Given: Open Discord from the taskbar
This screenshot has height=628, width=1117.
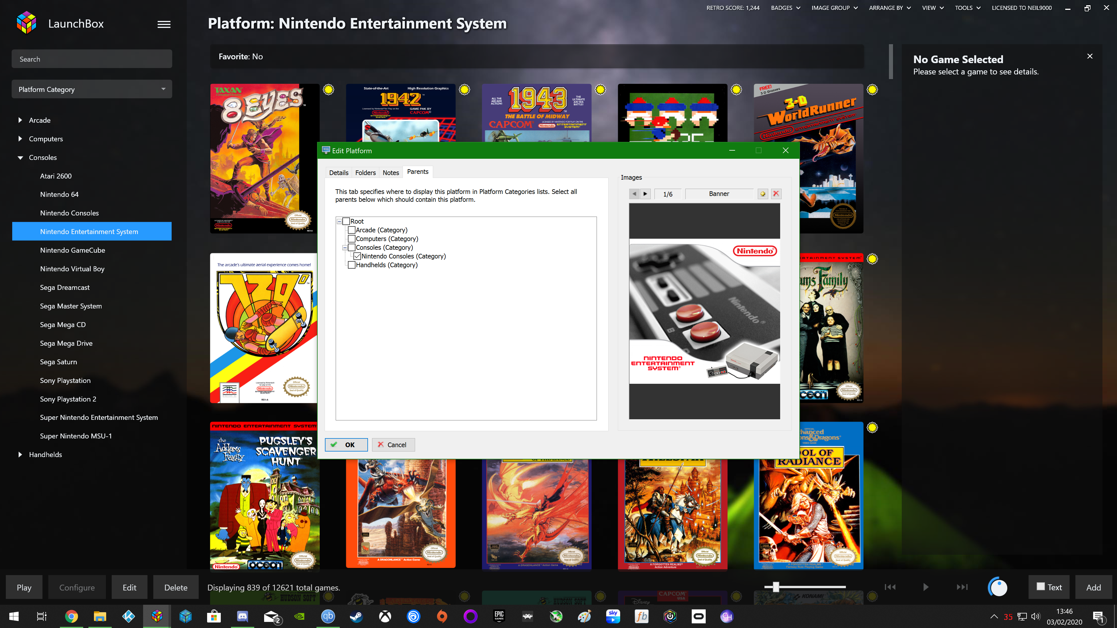Looking at the screenshot, I should 242,616.
